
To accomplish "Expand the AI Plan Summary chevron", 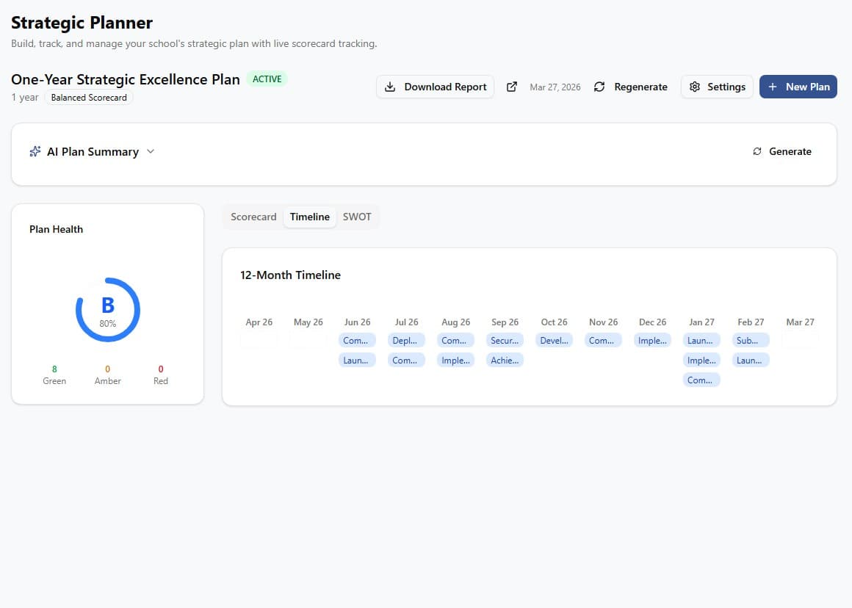I will 151,151.
